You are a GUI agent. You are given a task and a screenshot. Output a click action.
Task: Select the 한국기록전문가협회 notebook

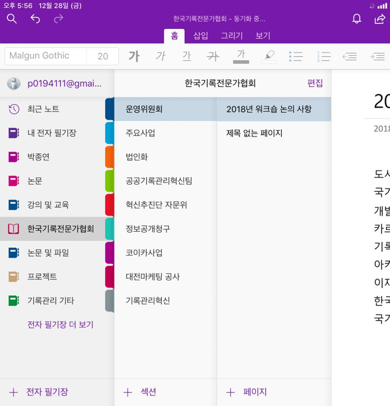53,229
